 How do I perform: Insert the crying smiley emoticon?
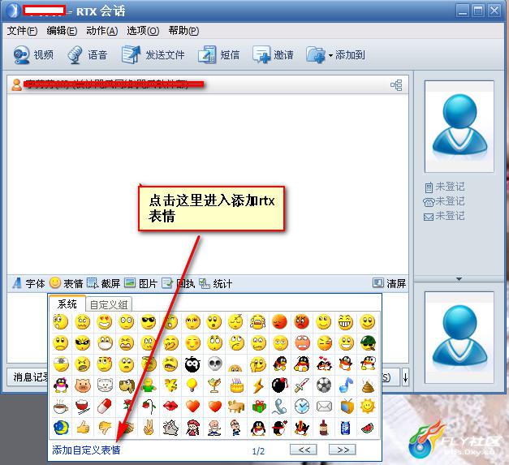click(257, 322)
